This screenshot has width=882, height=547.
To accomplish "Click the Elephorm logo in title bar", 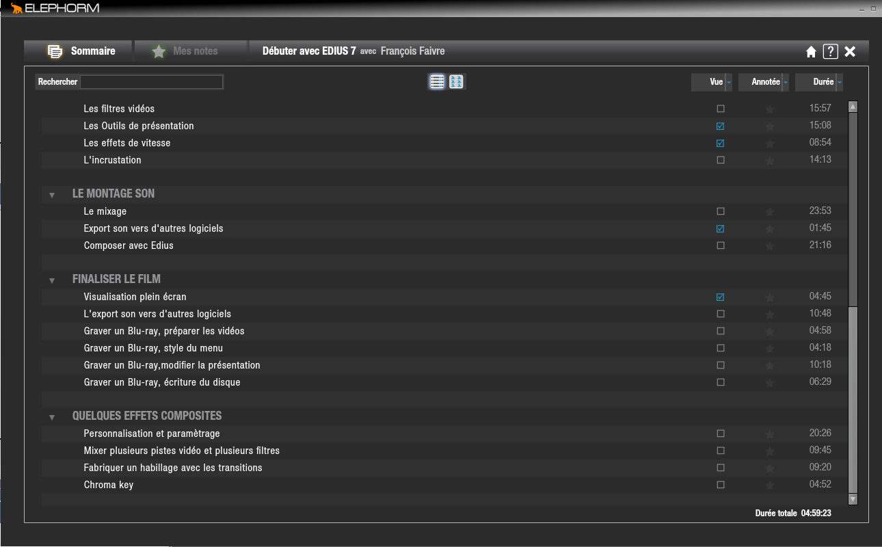I will click(x=55, y=8).
